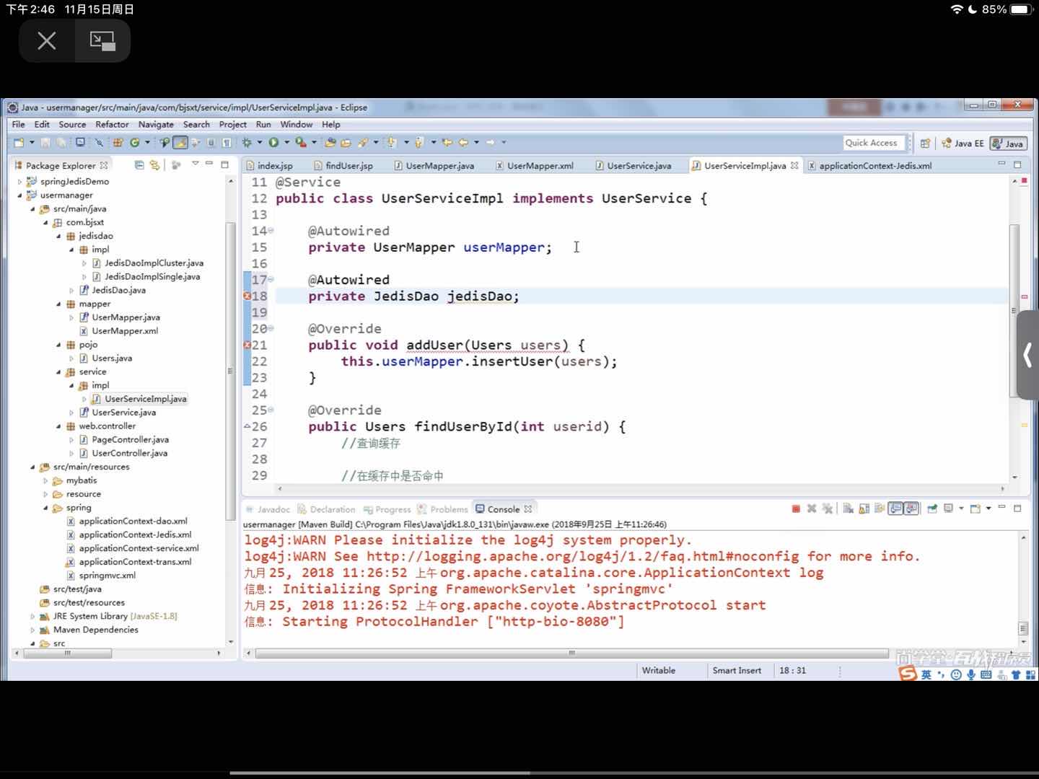Click error marker on line 21
The width and height of the screenshot is (1039, 779).
coord(247,346)
